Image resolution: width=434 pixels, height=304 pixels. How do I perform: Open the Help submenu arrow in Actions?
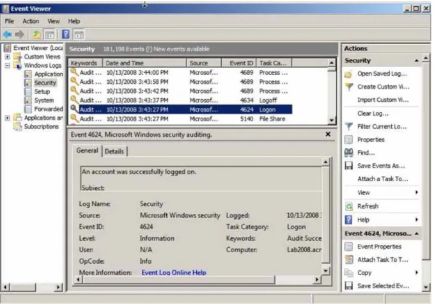pos(417,220)
